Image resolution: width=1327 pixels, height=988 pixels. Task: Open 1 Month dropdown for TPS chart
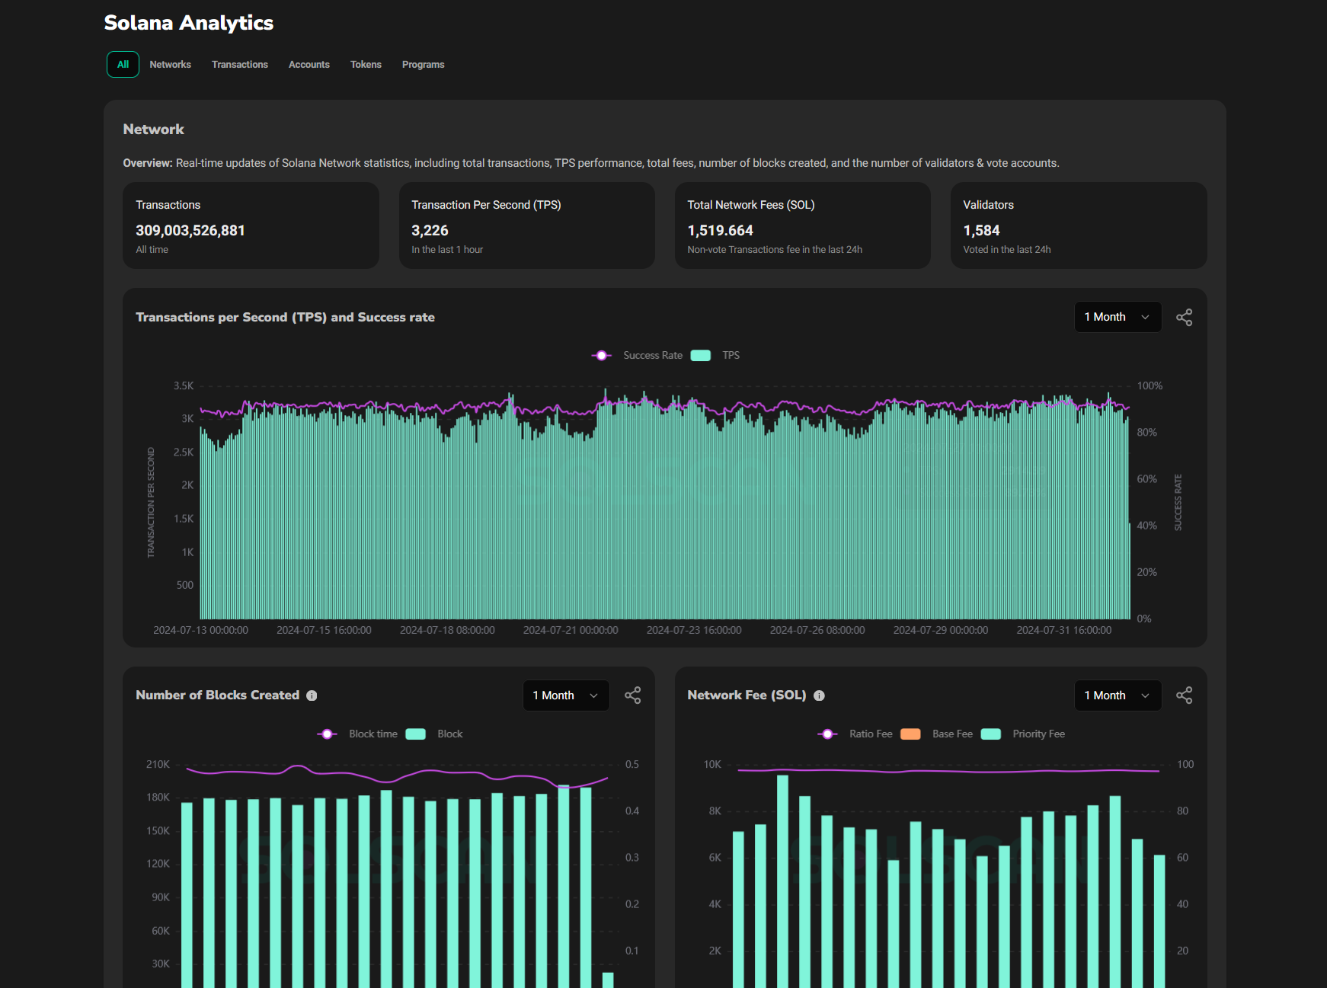point(1118,317)
